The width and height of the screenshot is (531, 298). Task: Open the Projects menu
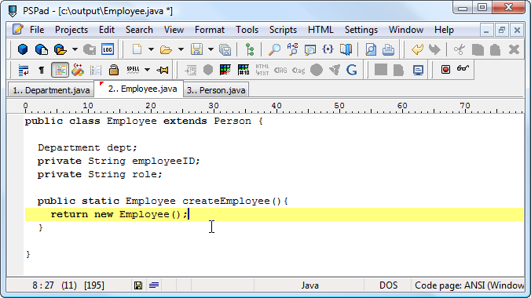[71, 30]
